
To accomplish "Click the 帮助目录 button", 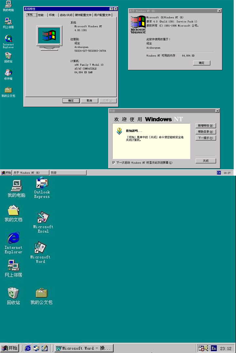I will pyautogui.click(x=206, y=132).
